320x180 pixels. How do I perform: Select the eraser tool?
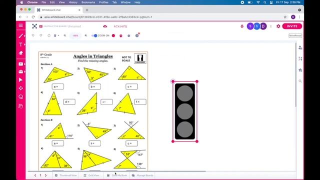tap(21, 53)
